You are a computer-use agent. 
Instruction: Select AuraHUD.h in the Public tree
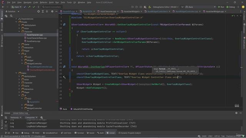click(35, 102)
